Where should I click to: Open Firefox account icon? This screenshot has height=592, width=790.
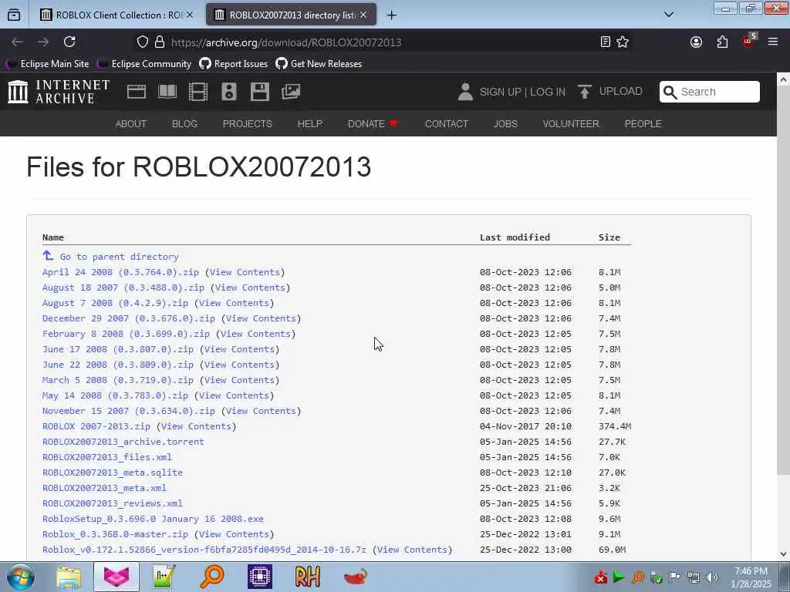697,42
